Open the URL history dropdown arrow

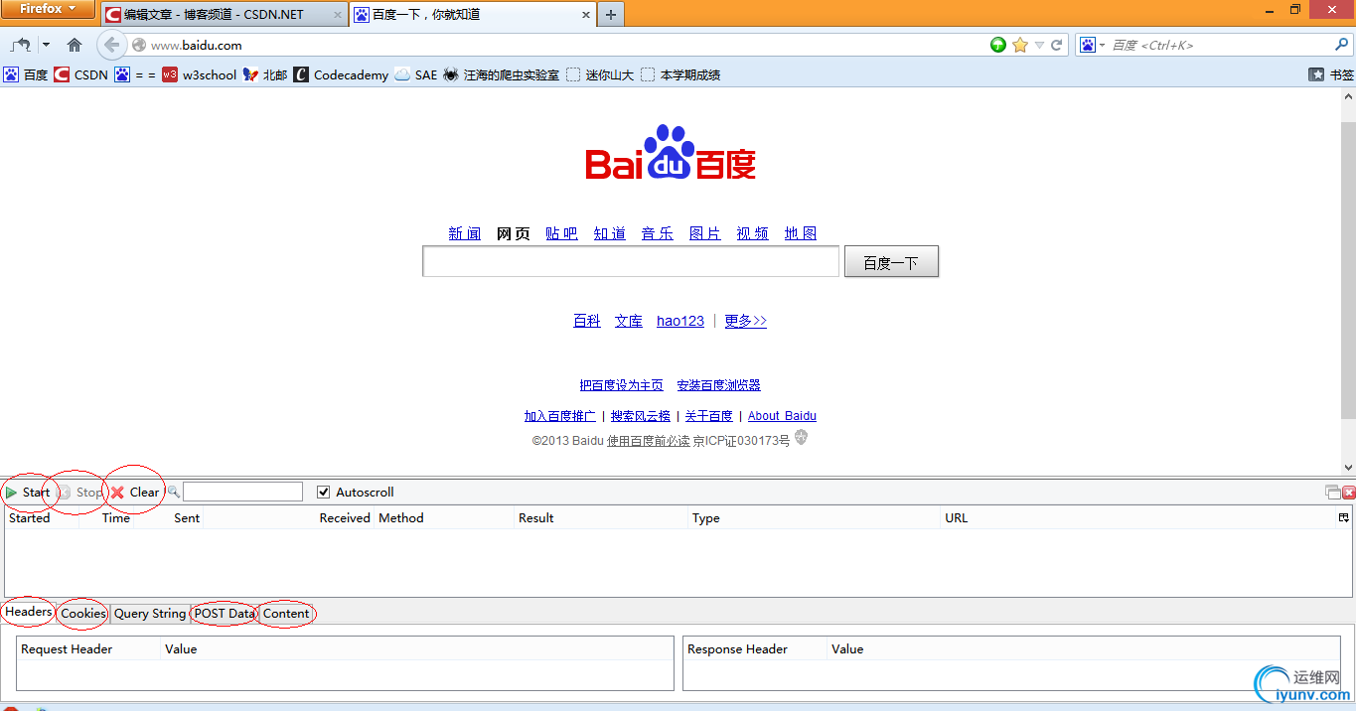tap(1039, 45)
